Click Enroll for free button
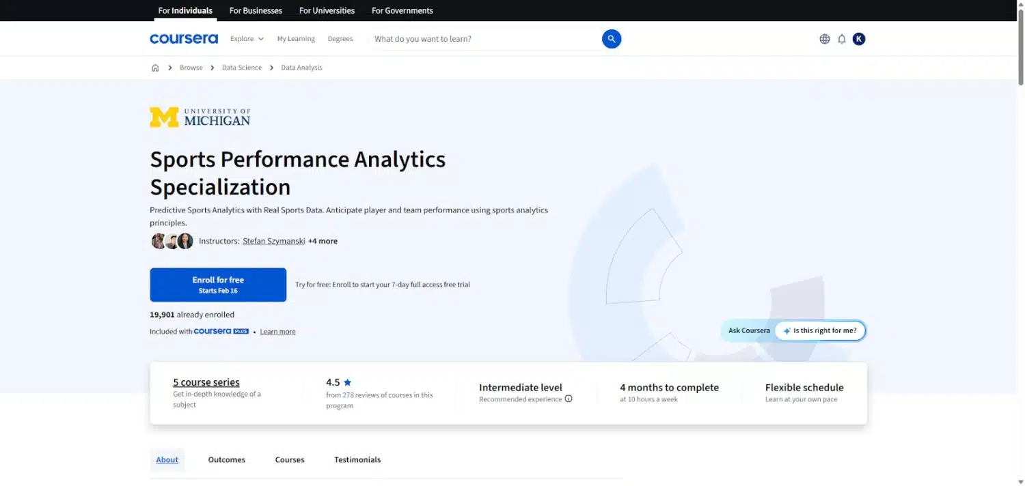Image resolution: width=1025 pixels, height=486 pixels. click(x=218, y=285)
